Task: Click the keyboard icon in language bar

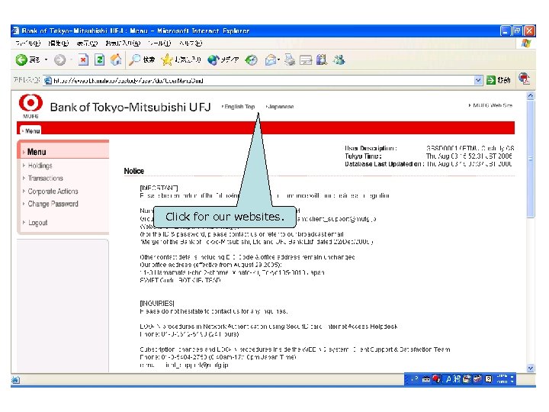Action: coord(426,379)
